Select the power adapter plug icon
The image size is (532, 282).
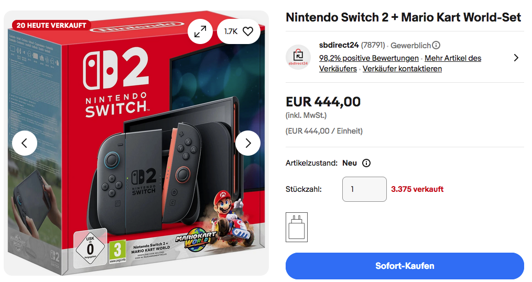[x=297, y=227]
